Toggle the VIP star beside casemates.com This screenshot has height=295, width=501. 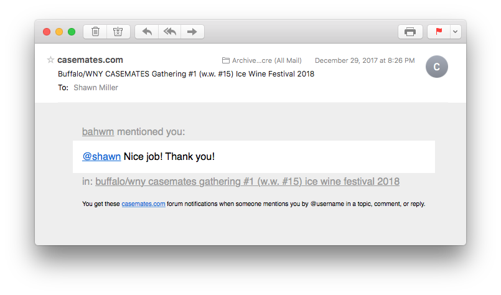tap(50, 60)
